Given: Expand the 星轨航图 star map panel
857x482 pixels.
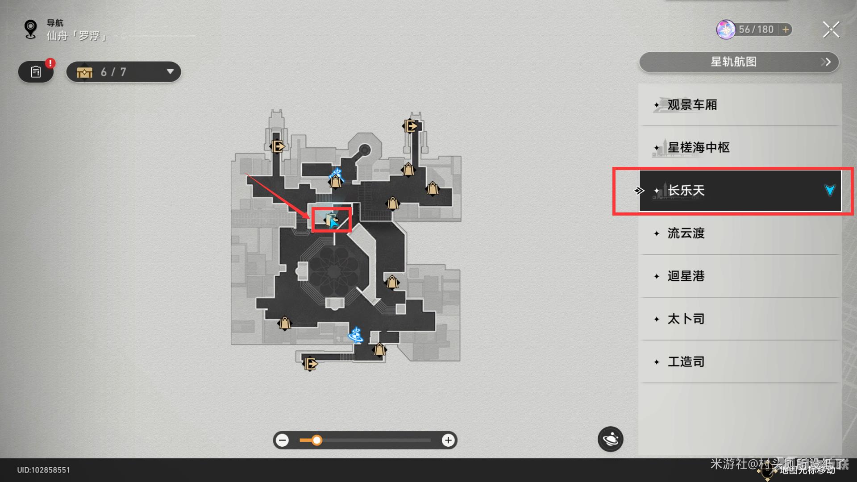Looking at the screenshot, I should [x=828, y=62].
